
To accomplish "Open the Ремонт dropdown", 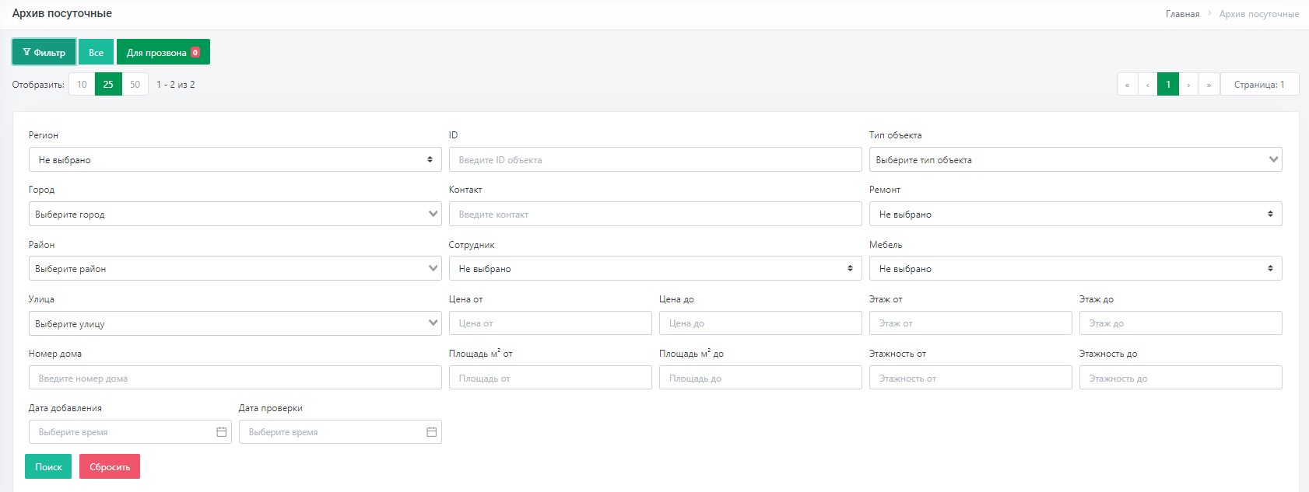I will tap(1076, 214).
